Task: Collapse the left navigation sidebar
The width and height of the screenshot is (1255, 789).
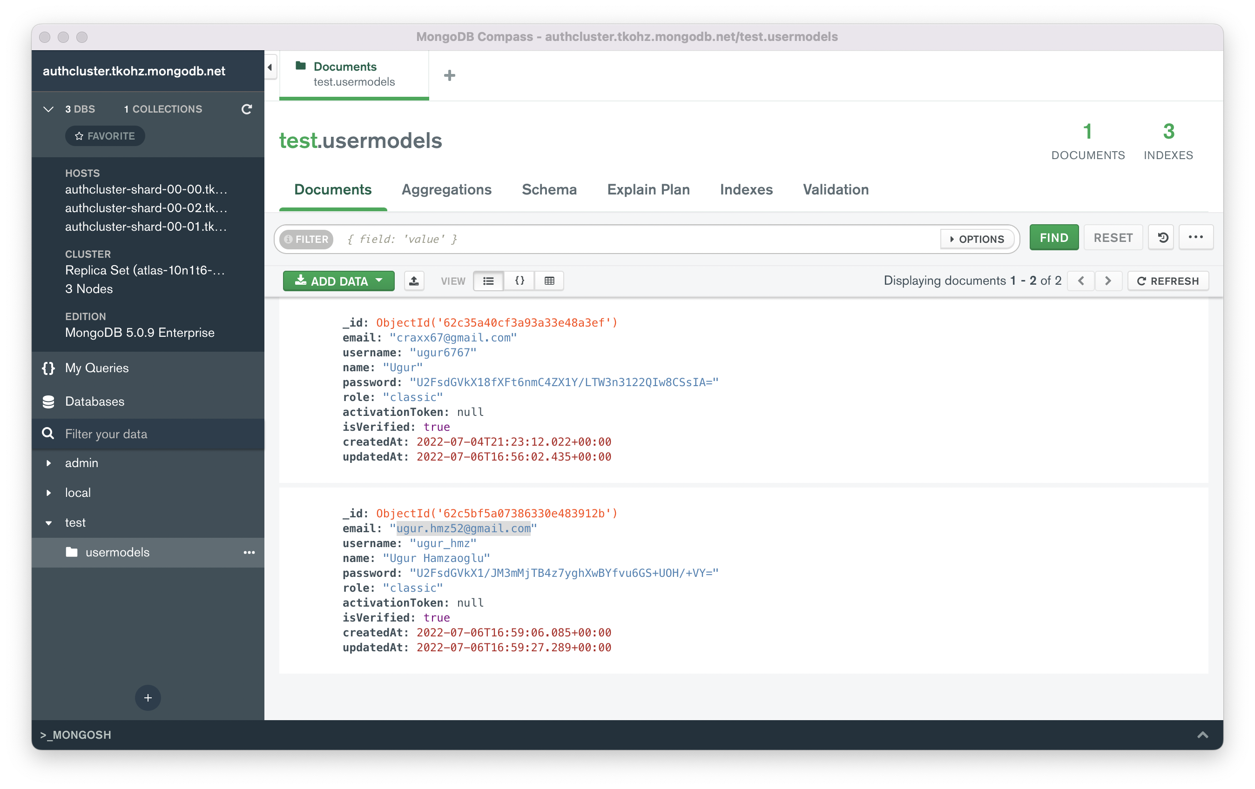Action: (x=270, y=67)
